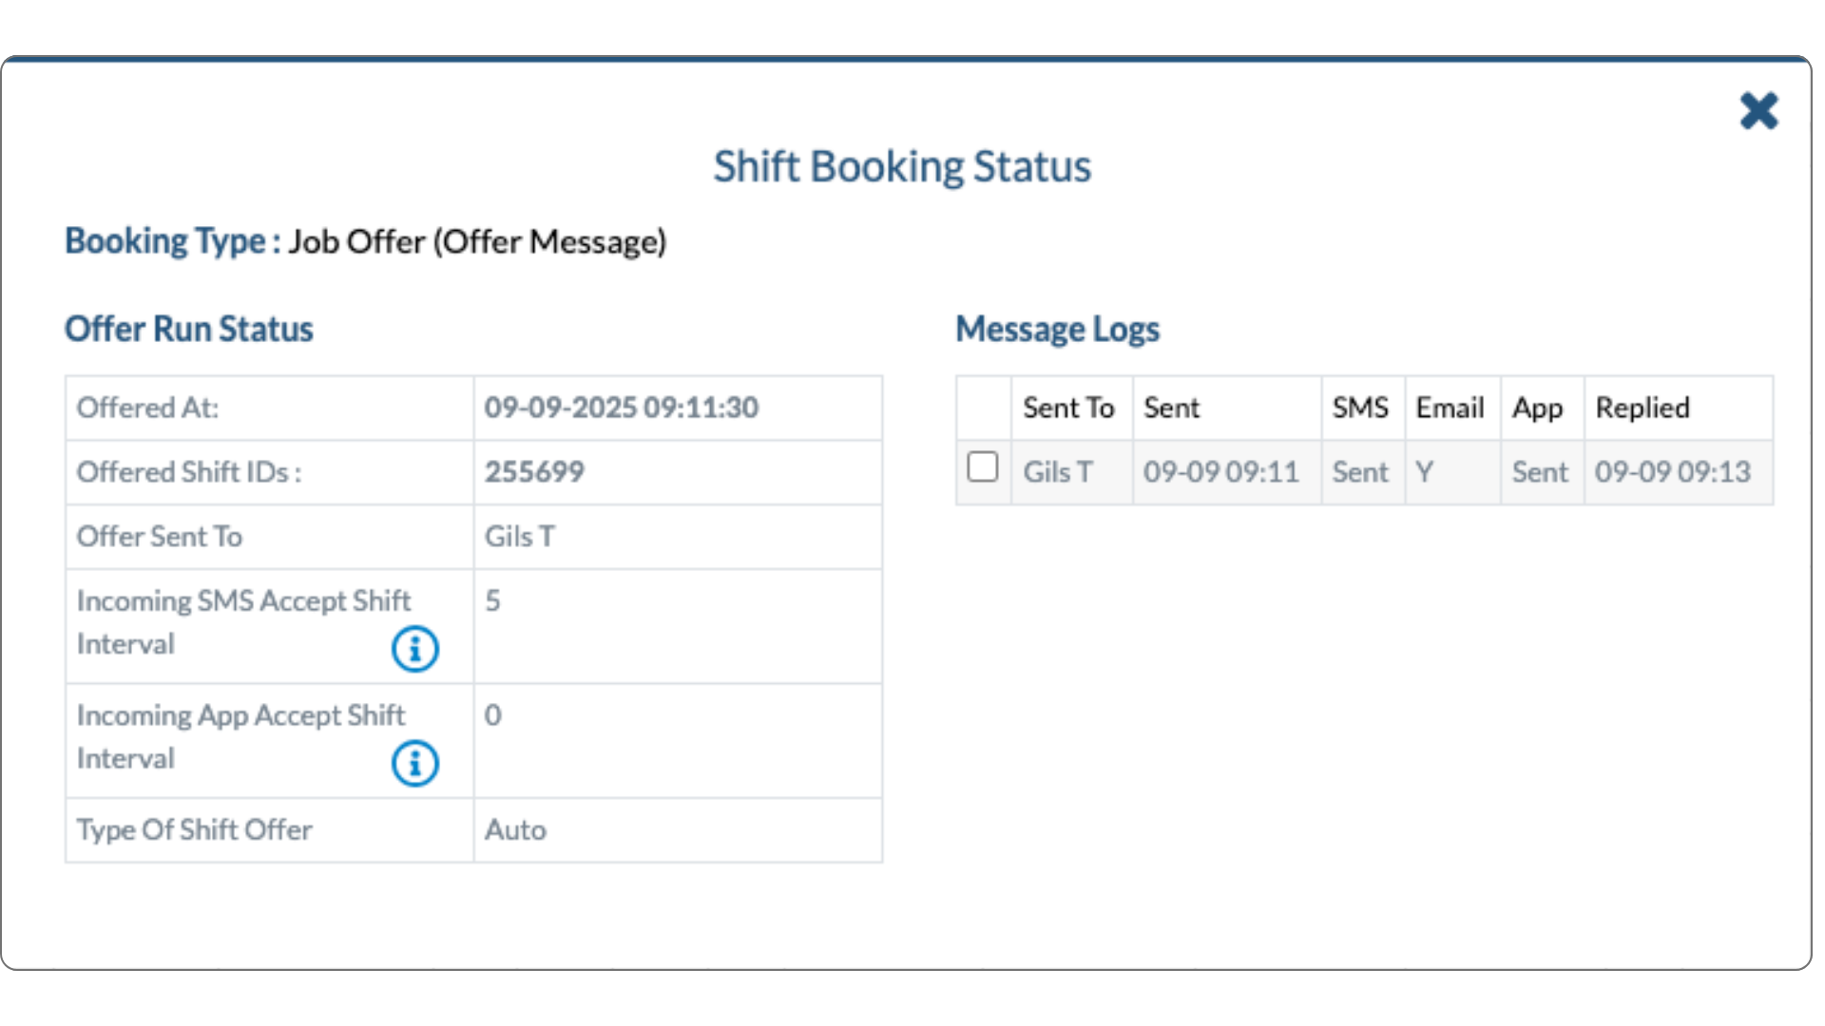Click the Offer Run Status heading
This screenshot has width=1825, height=1026.
pos(189,329)
